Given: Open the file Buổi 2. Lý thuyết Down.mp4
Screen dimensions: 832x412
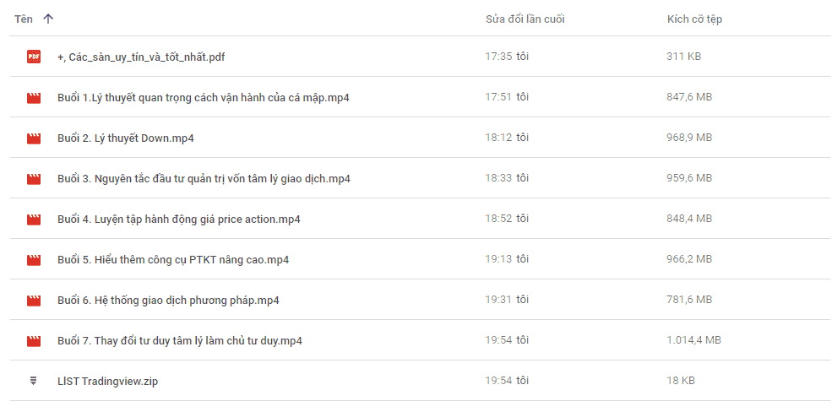Looking at the screenshot, I should (x=126, y=138).
